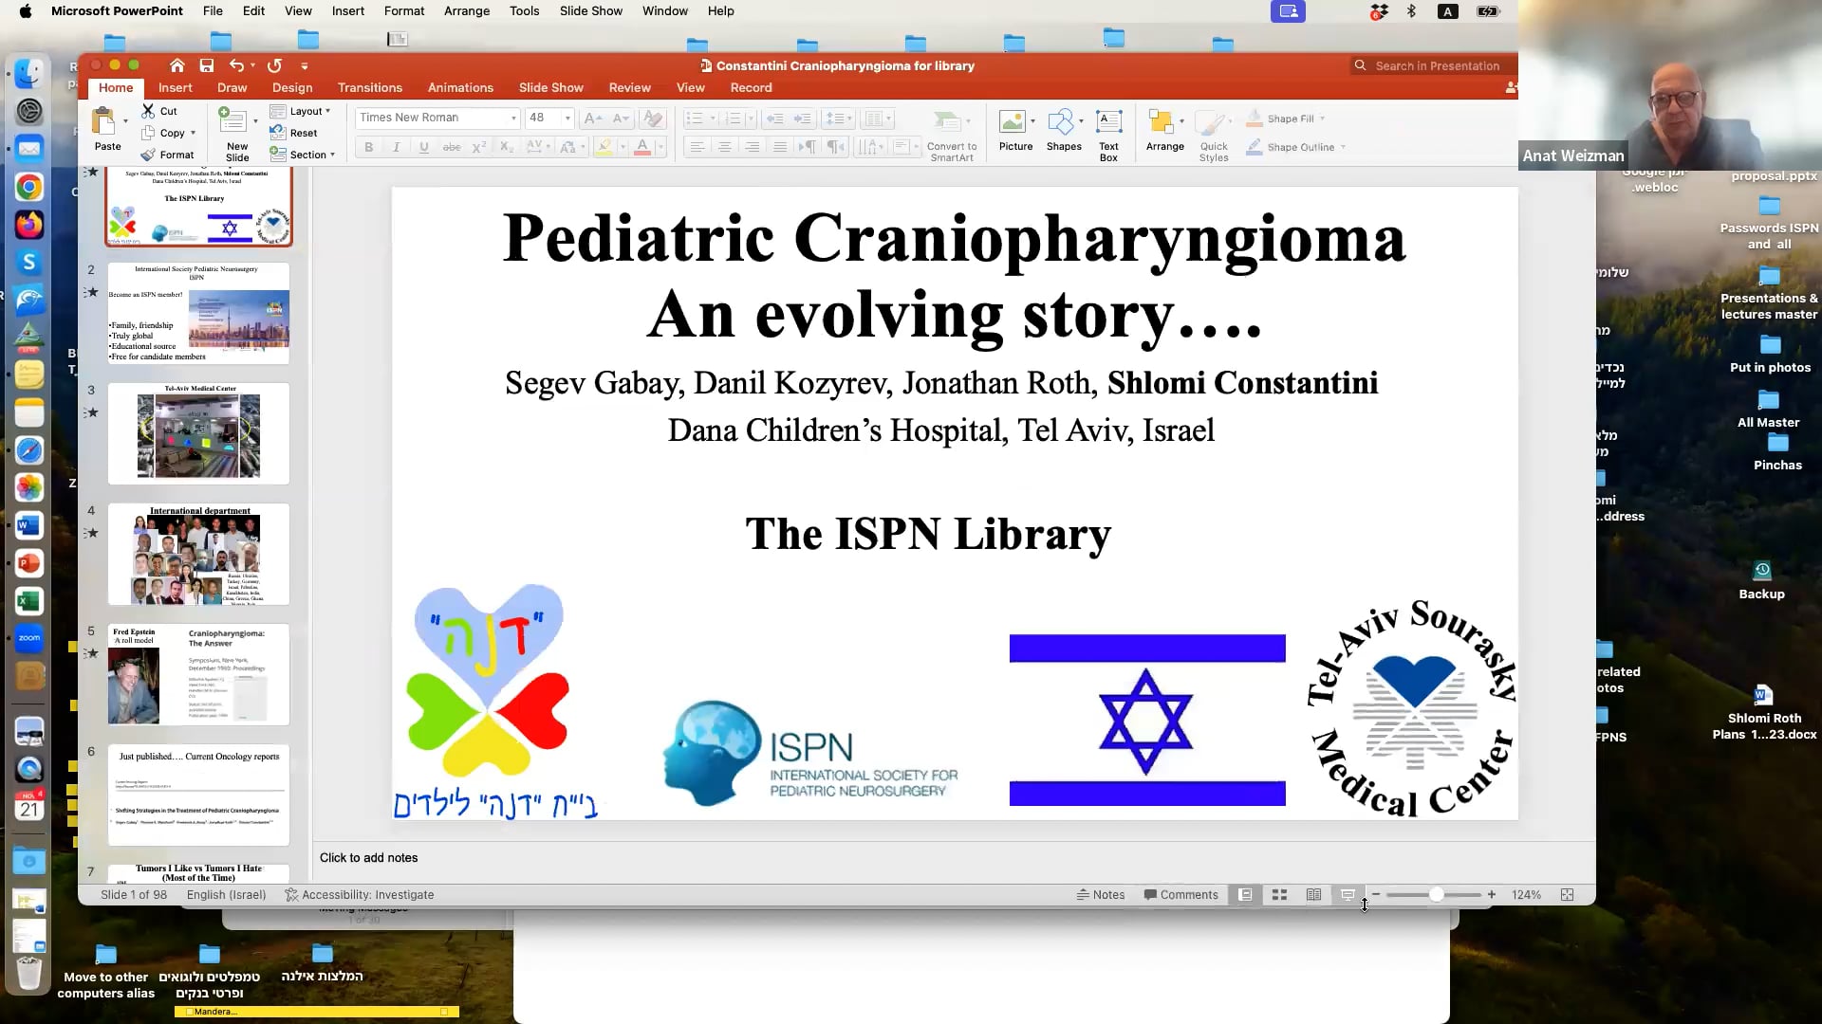Image resolution: width=1822 pixels, height=1024 pixels.
Task: Switch to the Insert ribbon tab
Action: click(175, 87)
